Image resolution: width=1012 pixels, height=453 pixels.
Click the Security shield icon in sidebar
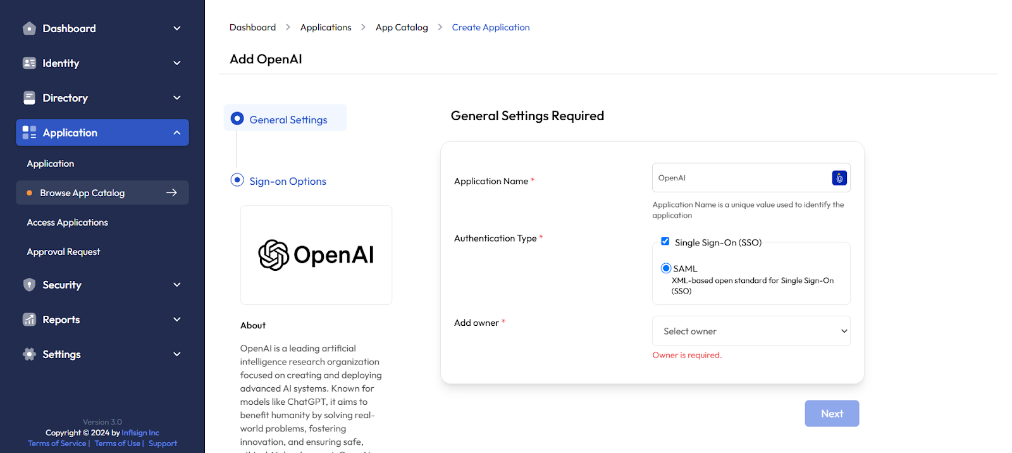click(29, 285)
